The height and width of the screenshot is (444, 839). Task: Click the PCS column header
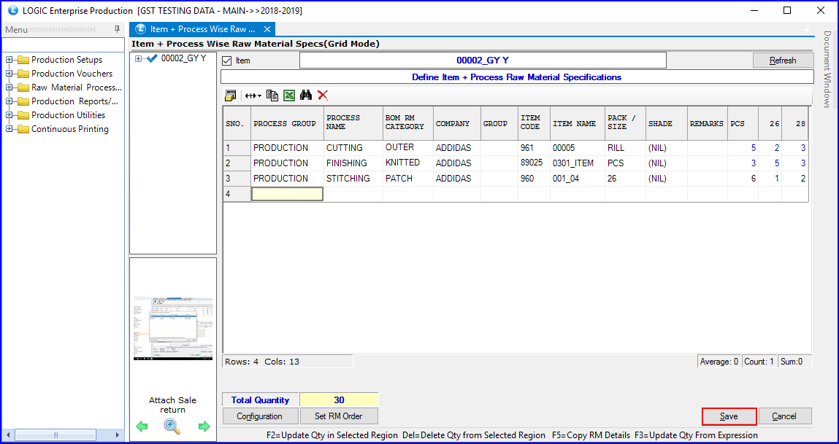tap(743, 123)
